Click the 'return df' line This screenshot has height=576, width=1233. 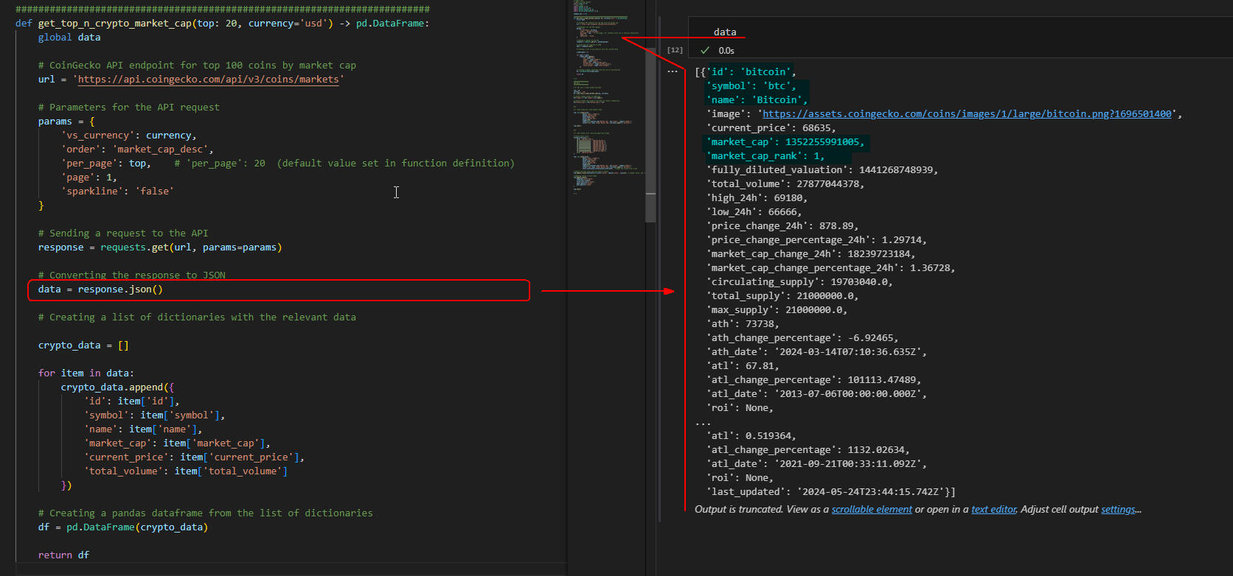pyautogui.click(x=63, y=555)
